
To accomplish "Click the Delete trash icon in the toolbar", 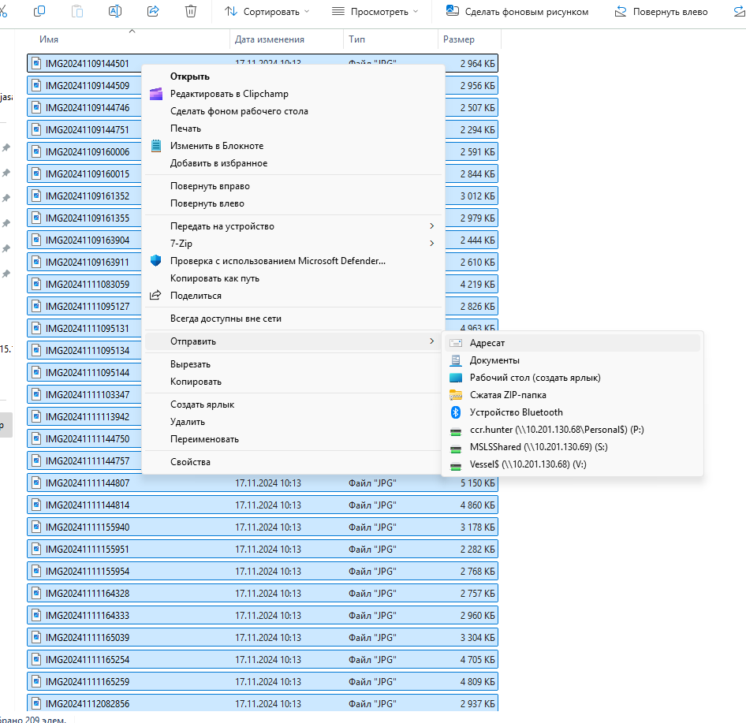I will pyautogui.click(x=191, y=11).
